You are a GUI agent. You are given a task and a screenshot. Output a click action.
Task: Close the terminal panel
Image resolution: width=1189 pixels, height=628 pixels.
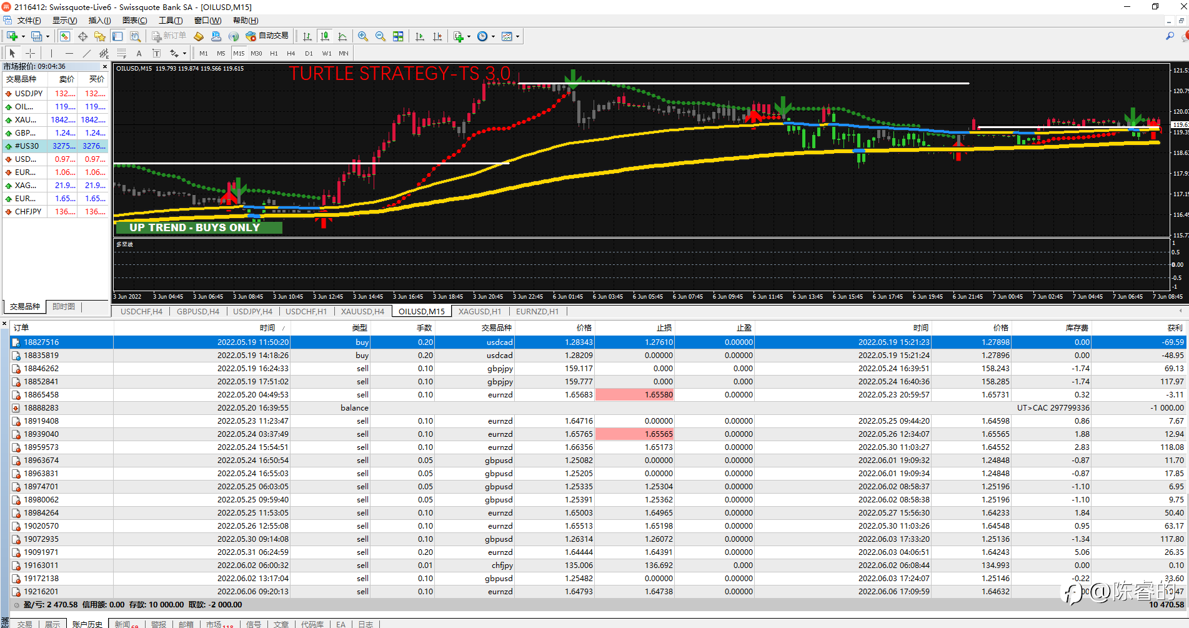pyautogui.click(x=4, y=324)
